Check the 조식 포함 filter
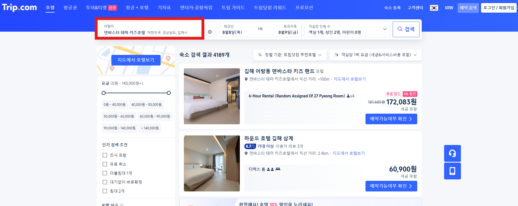Image resolution: width=518 pixels, height=206 pixels. 105,155
